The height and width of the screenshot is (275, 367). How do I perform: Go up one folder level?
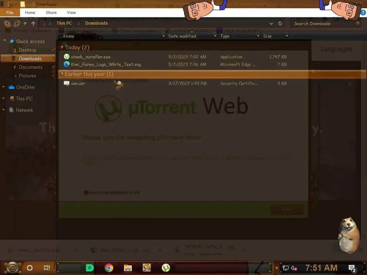tap(33, 23)
